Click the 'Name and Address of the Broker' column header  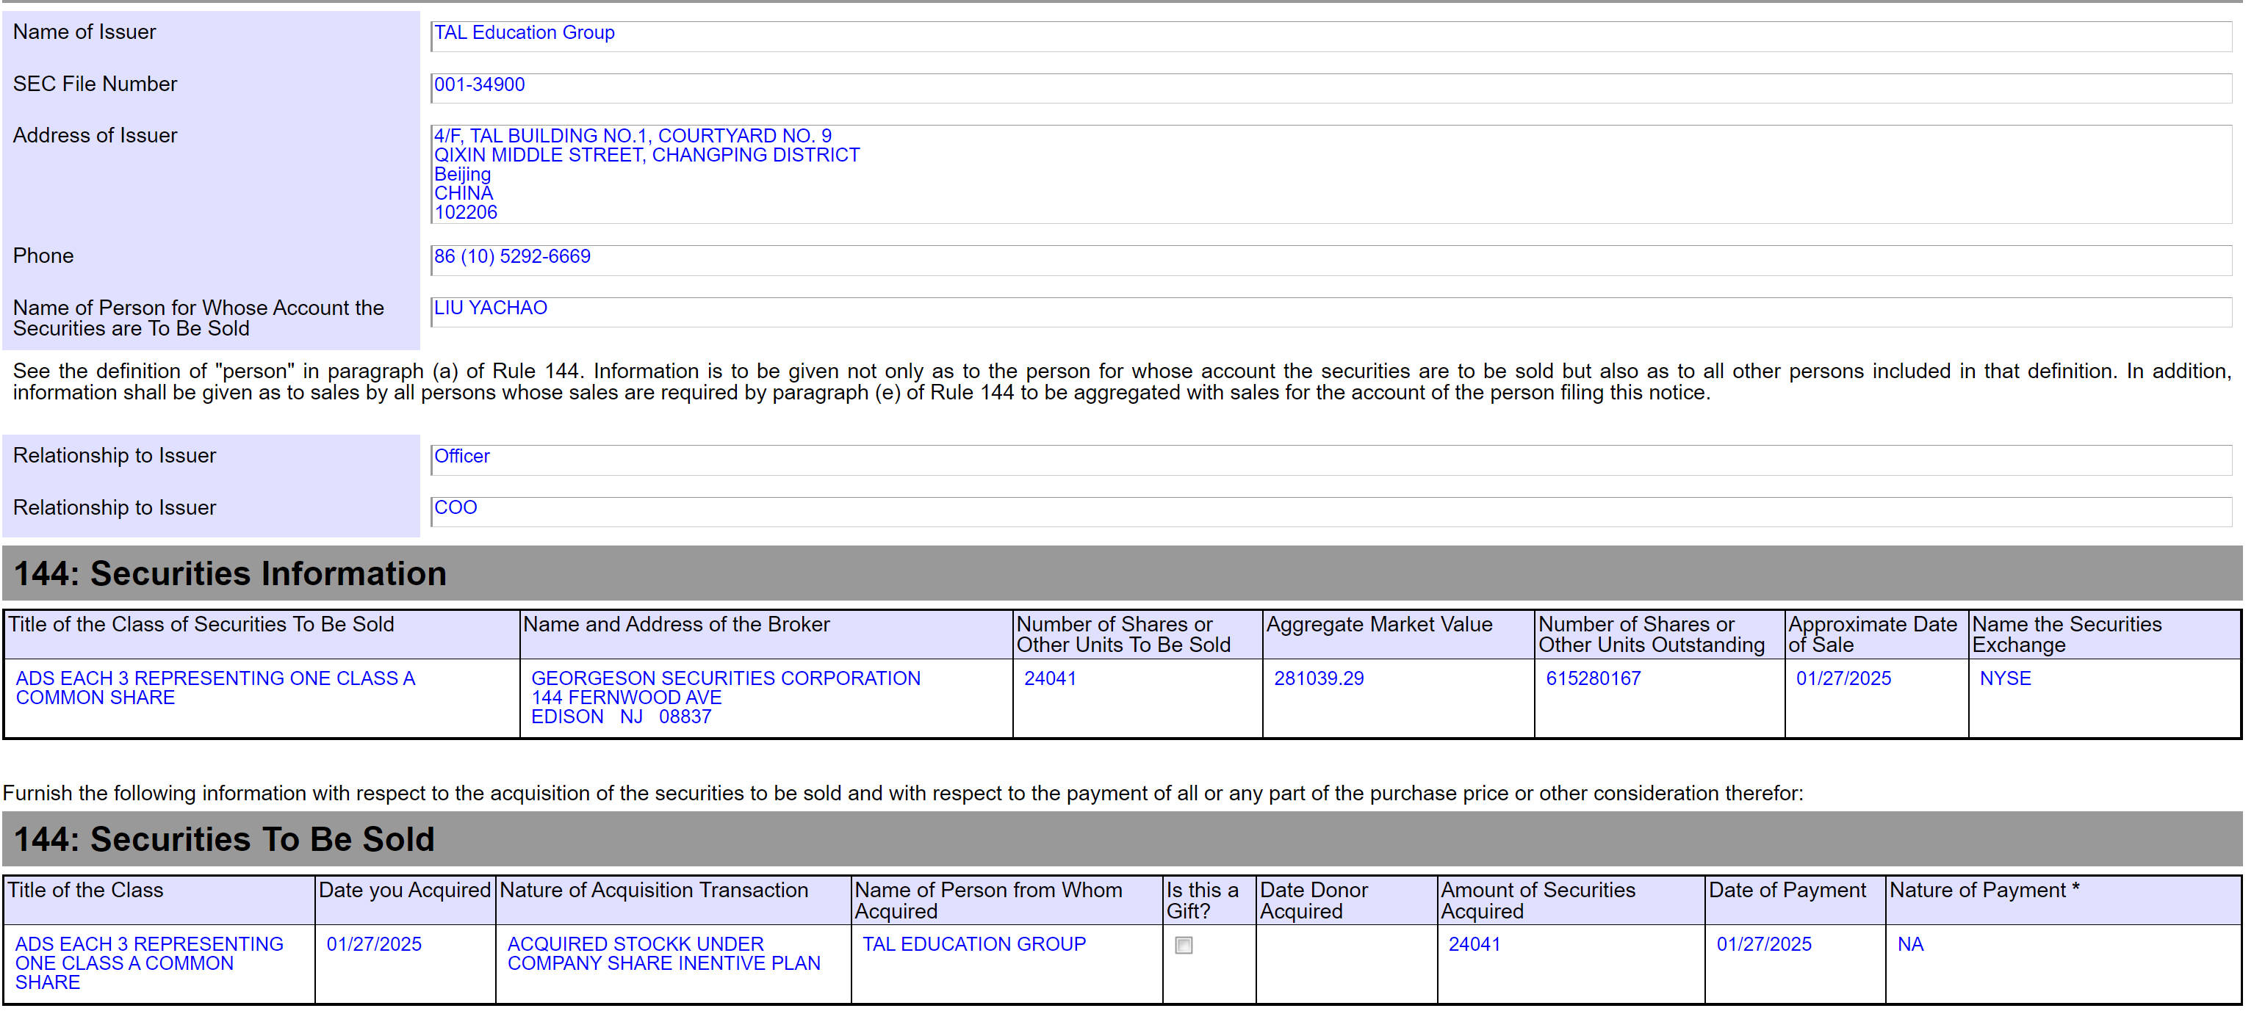[x=766, y=634]
